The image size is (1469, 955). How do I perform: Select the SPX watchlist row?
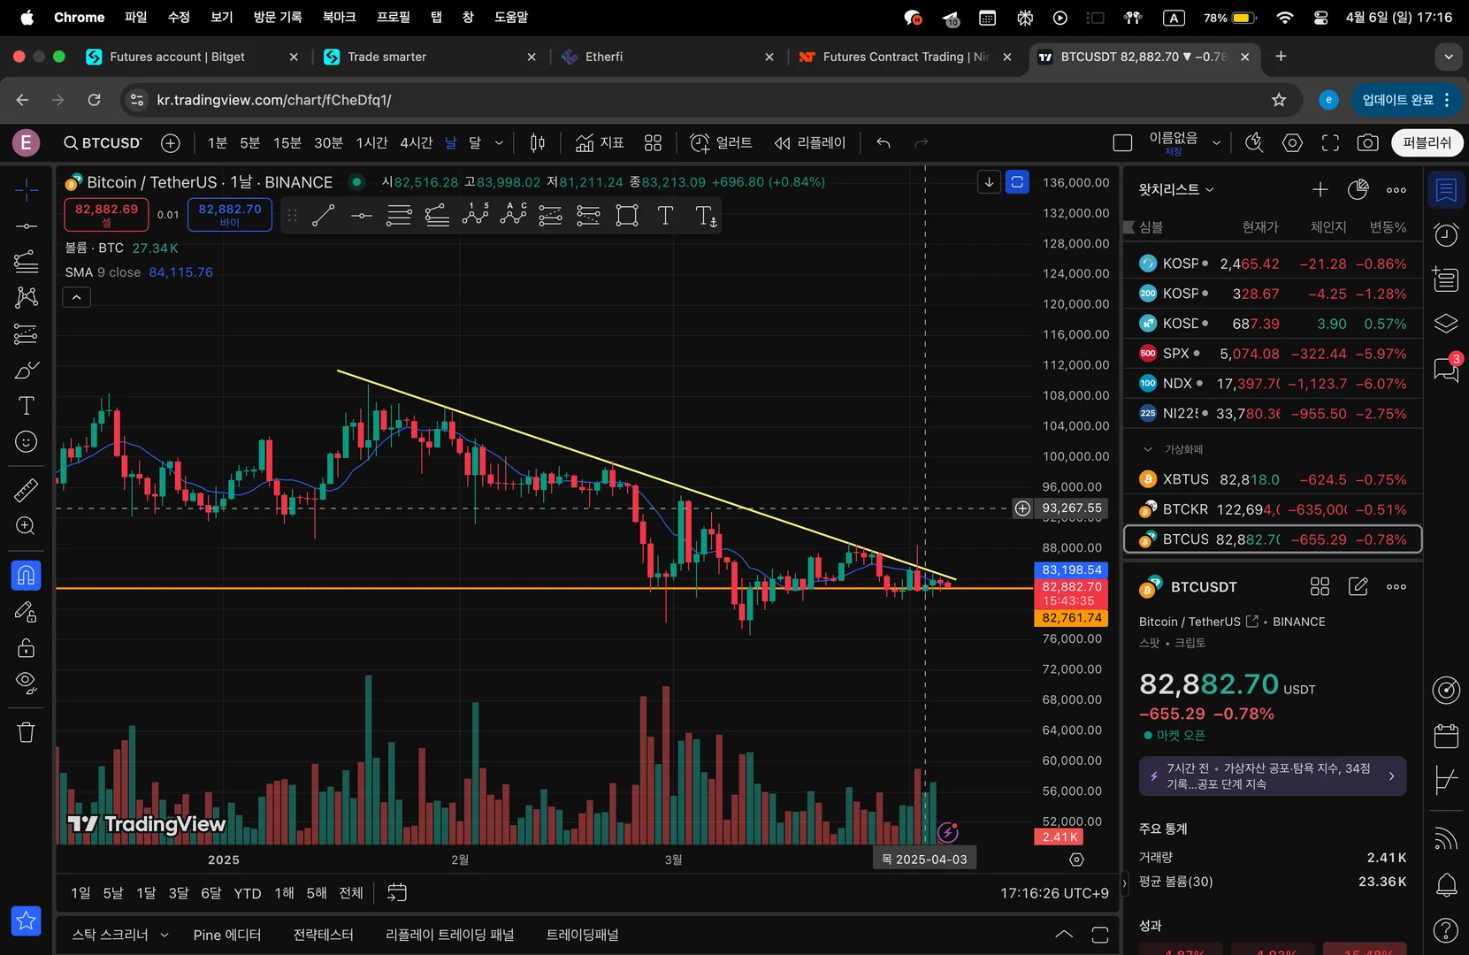(1273, 354)
